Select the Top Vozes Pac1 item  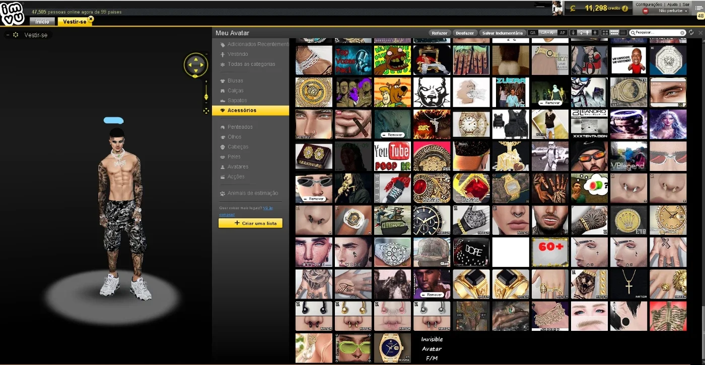click(353, 60)
